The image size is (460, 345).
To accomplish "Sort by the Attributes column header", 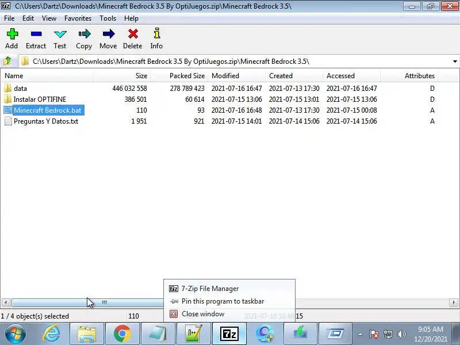I will click(409, 76).
